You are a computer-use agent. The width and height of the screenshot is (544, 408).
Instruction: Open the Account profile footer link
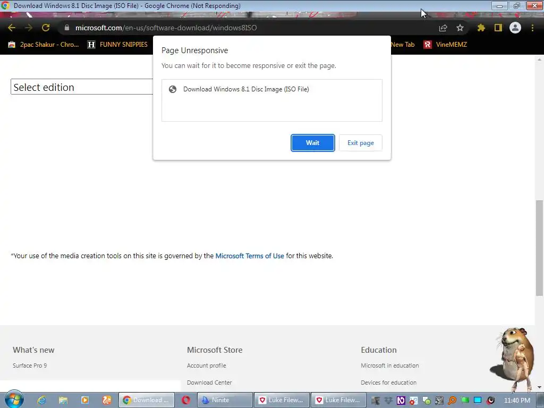pos(207,365)
